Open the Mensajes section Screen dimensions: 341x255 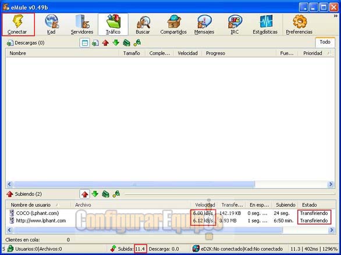pyautogui.click(x=204, y=24)
